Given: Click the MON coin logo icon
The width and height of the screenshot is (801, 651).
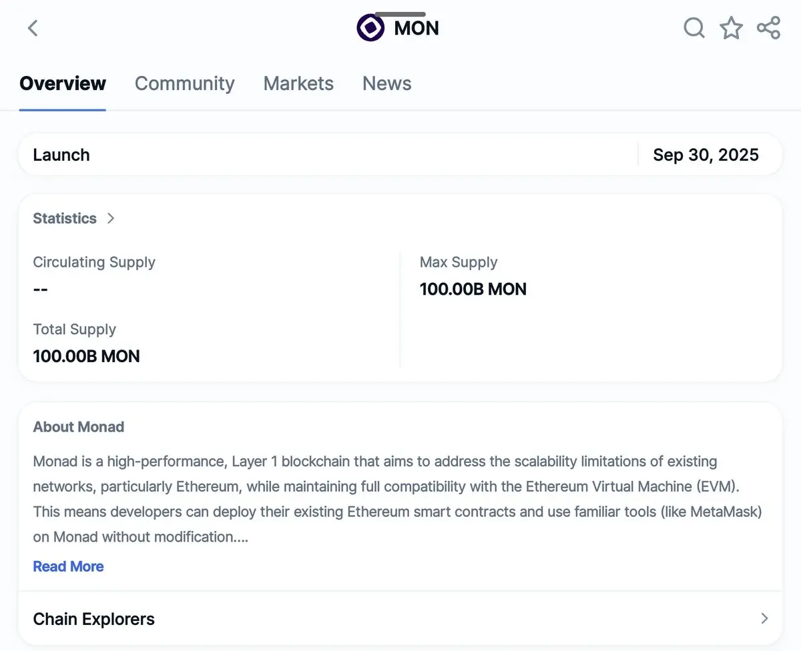Looking at the screenshot, I should (x=370, y=28).
